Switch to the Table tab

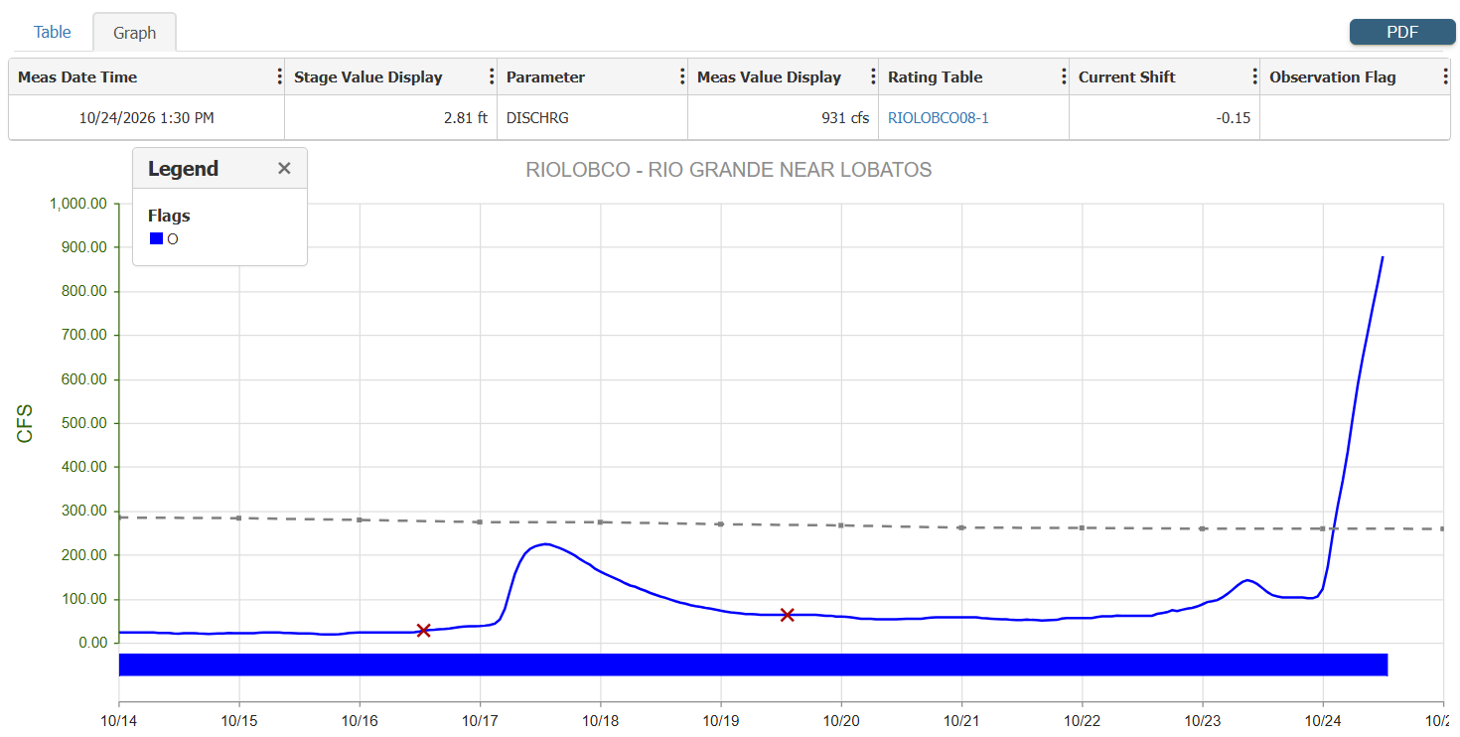pyautogui.click(x=53, y=32)
